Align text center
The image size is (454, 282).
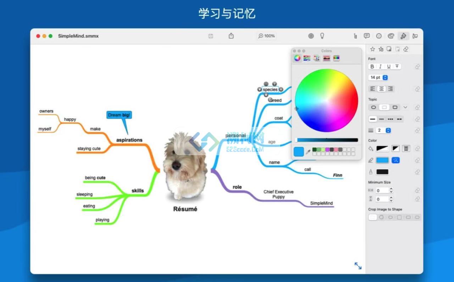click(x=381, y=89)
